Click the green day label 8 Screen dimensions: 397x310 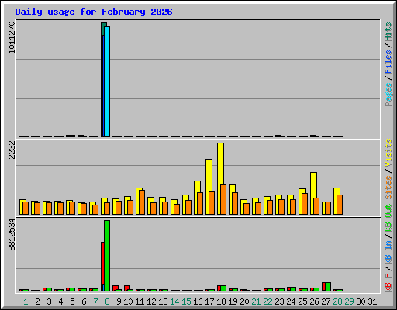coord(107,301)
